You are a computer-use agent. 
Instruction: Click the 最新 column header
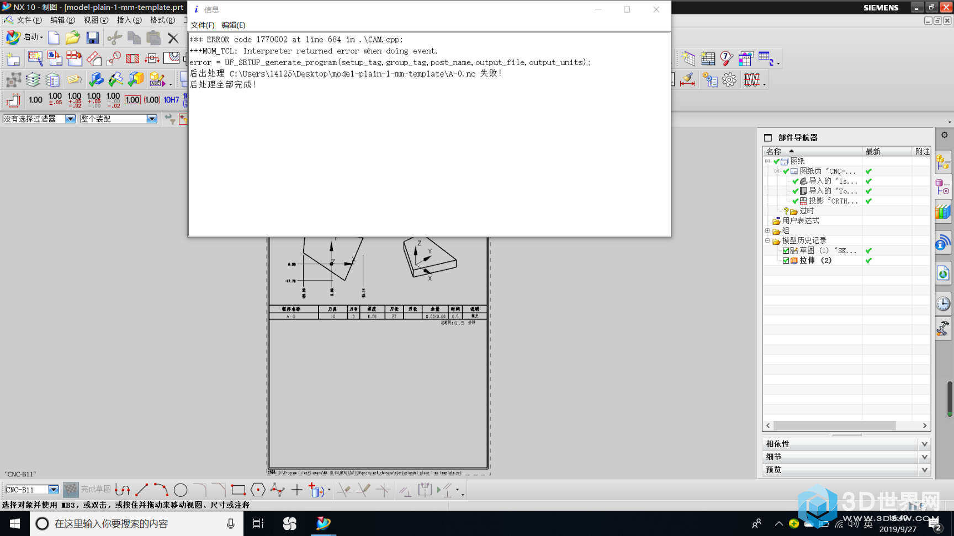[x=887, y=152]
